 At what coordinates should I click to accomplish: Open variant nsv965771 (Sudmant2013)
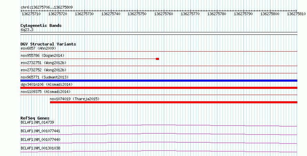click(x=44, y=77)
